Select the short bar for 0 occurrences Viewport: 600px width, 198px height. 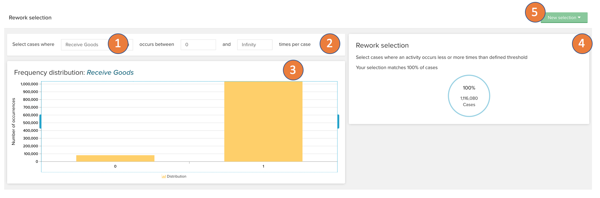click(115, 158)
